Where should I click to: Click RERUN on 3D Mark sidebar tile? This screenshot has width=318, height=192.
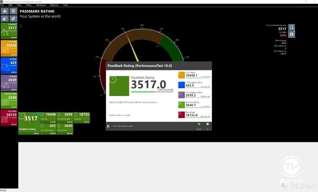14,90
